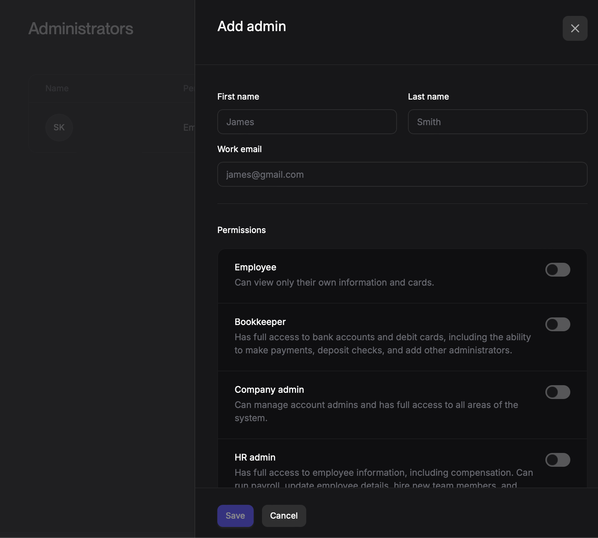Click the Bookkeeper permission title
This screenshot has width=598, height=538.
(x=260, y=322)
